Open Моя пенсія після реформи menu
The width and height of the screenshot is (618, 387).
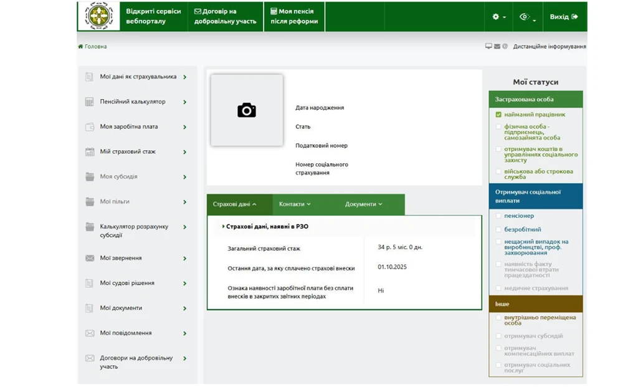point(294,16)
